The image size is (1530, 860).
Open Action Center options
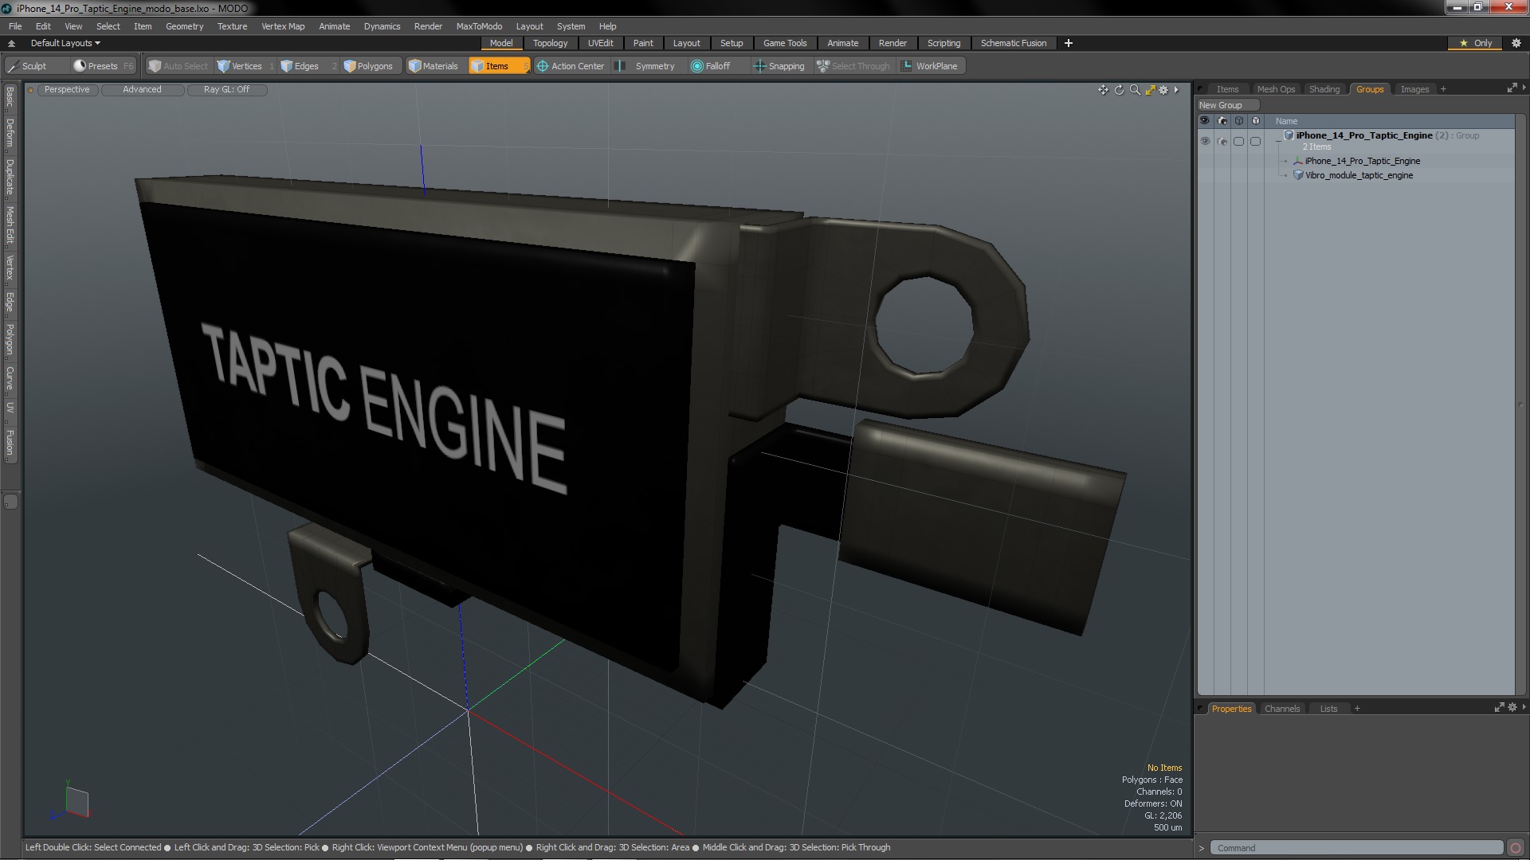tap(571, 66)
